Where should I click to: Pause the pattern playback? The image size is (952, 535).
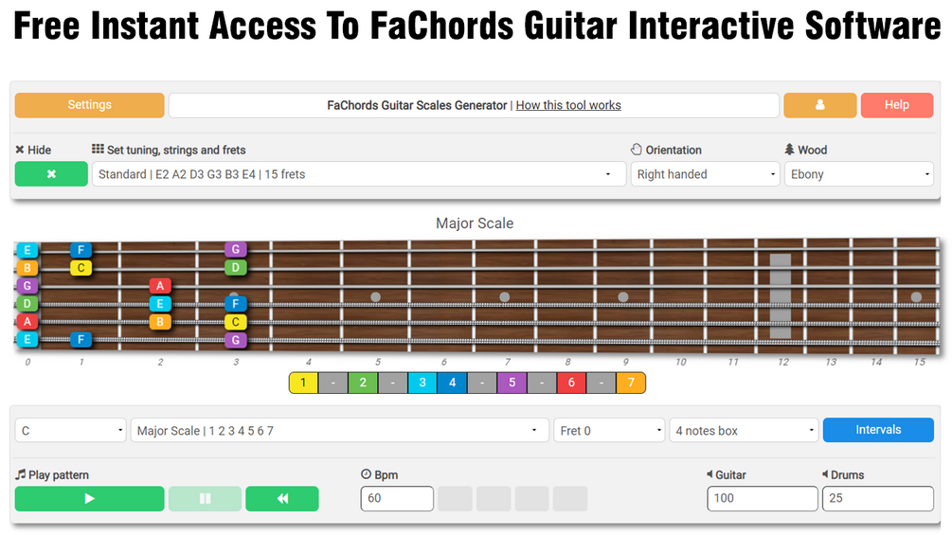click(x=205, y=499)
